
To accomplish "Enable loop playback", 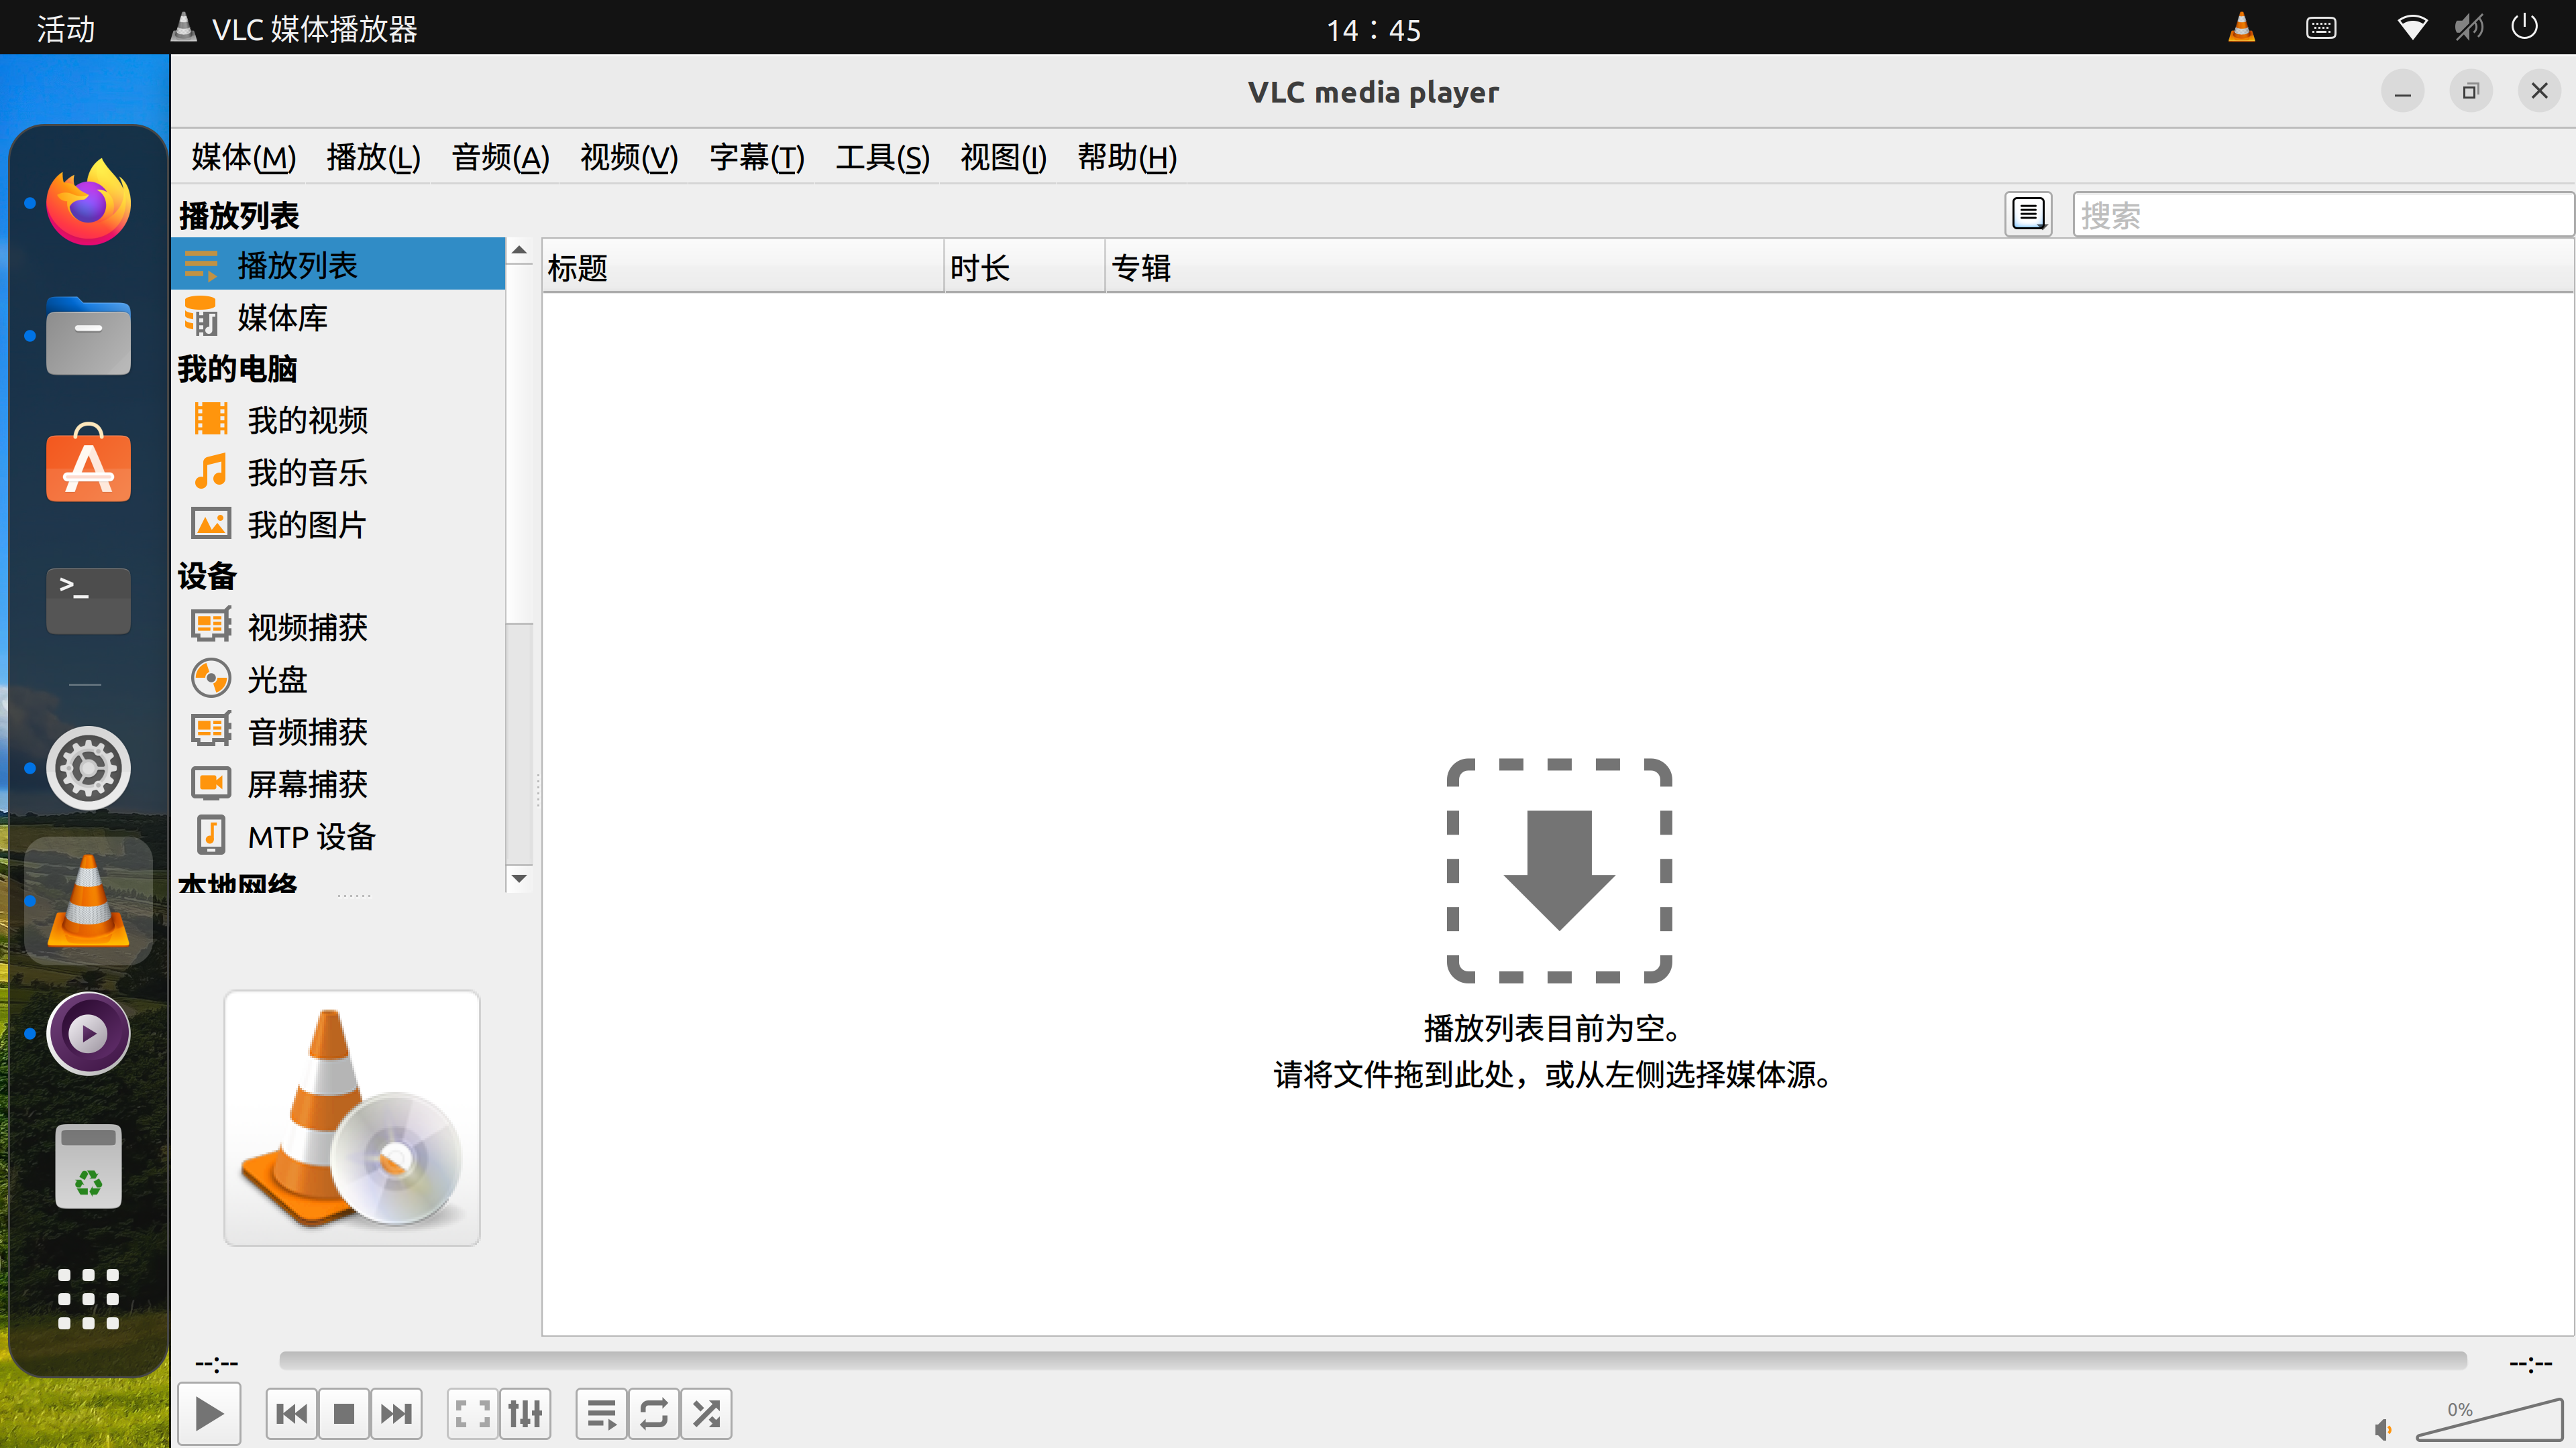I will (654, 1413).
